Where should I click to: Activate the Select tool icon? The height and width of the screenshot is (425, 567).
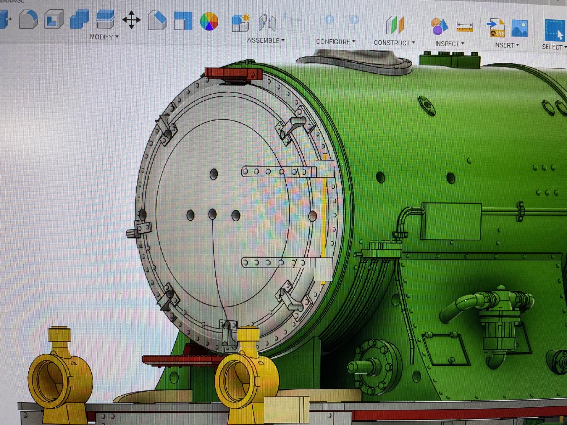pos(555,30)
